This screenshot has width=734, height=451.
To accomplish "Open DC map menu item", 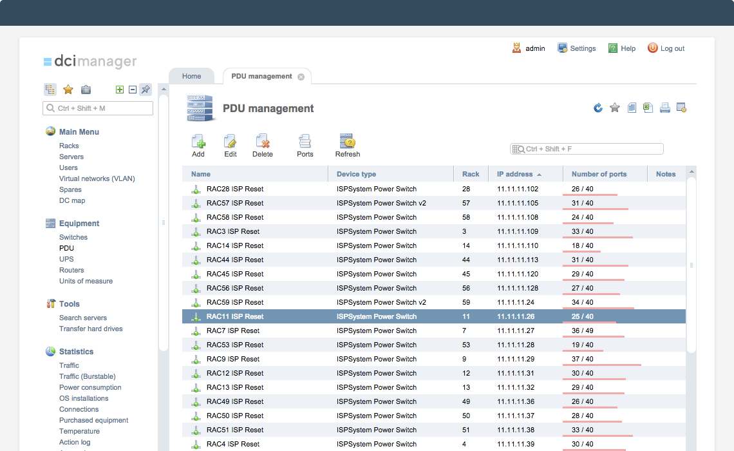I will tap(72, 200).
